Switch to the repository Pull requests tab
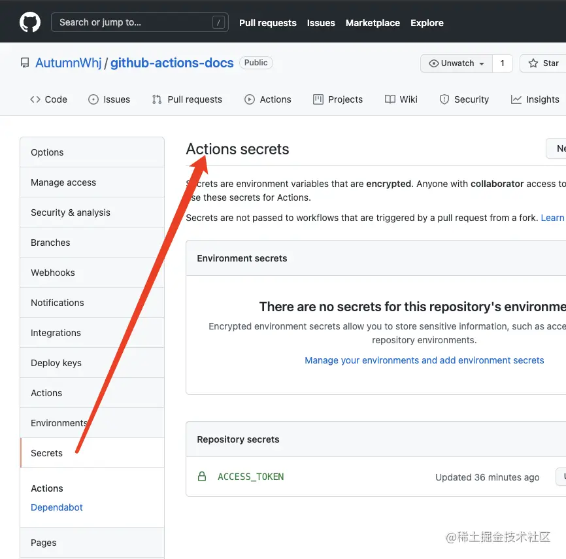This screenshot has height=559, width=566. tap(187, 99)
